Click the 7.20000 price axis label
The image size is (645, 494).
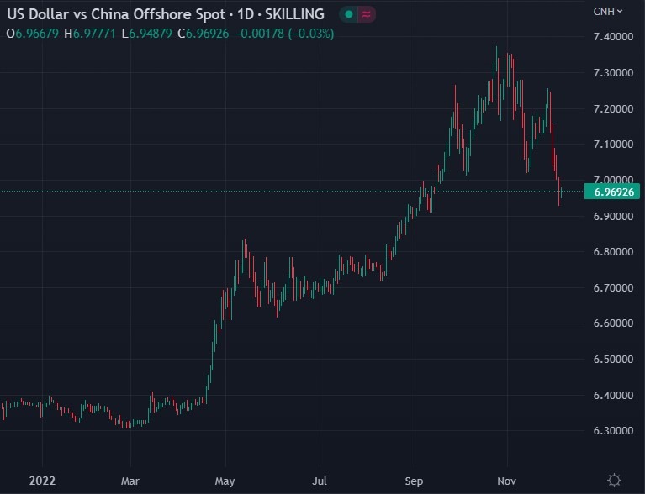point(613,109)
